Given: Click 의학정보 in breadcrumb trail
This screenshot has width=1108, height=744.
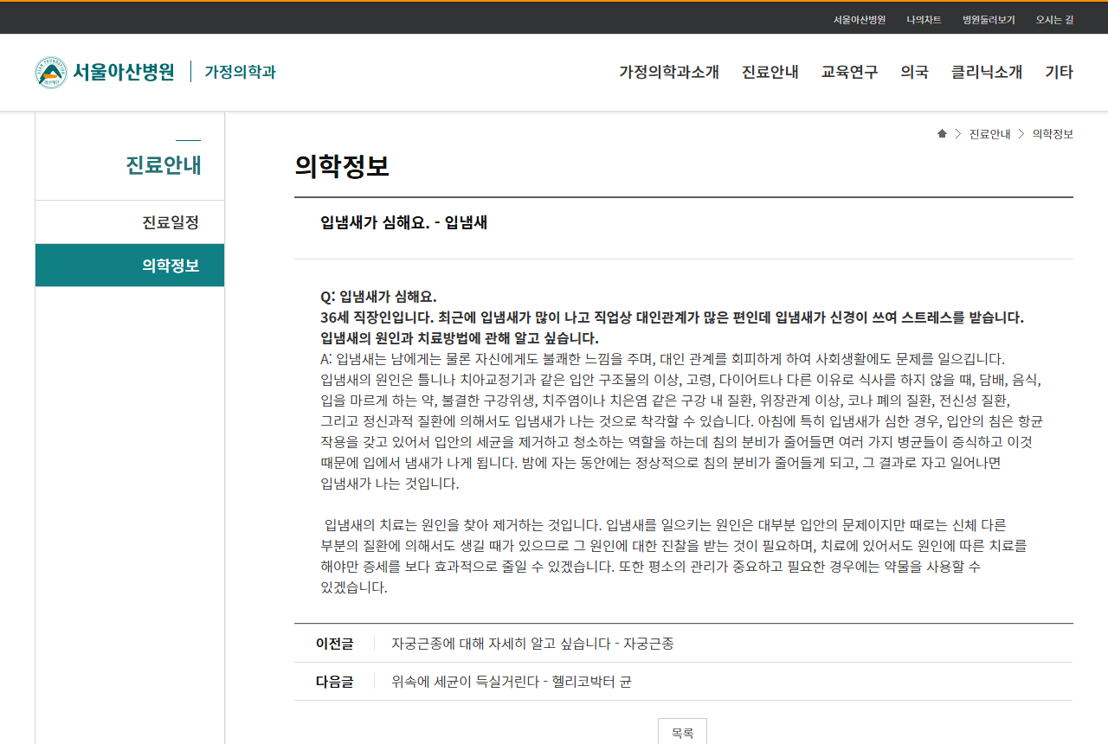Looking at the screenshot, I should (1053, 134).
